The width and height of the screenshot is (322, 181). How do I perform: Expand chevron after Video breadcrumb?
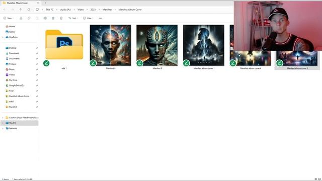tap(87, 10)
